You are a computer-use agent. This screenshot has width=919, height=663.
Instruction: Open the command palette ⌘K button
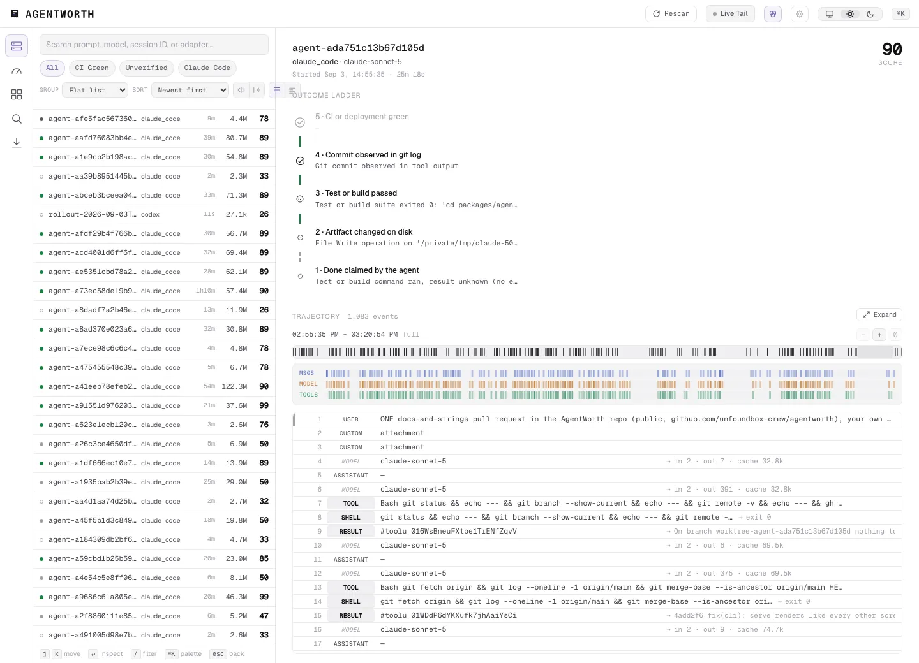point(900,13)
